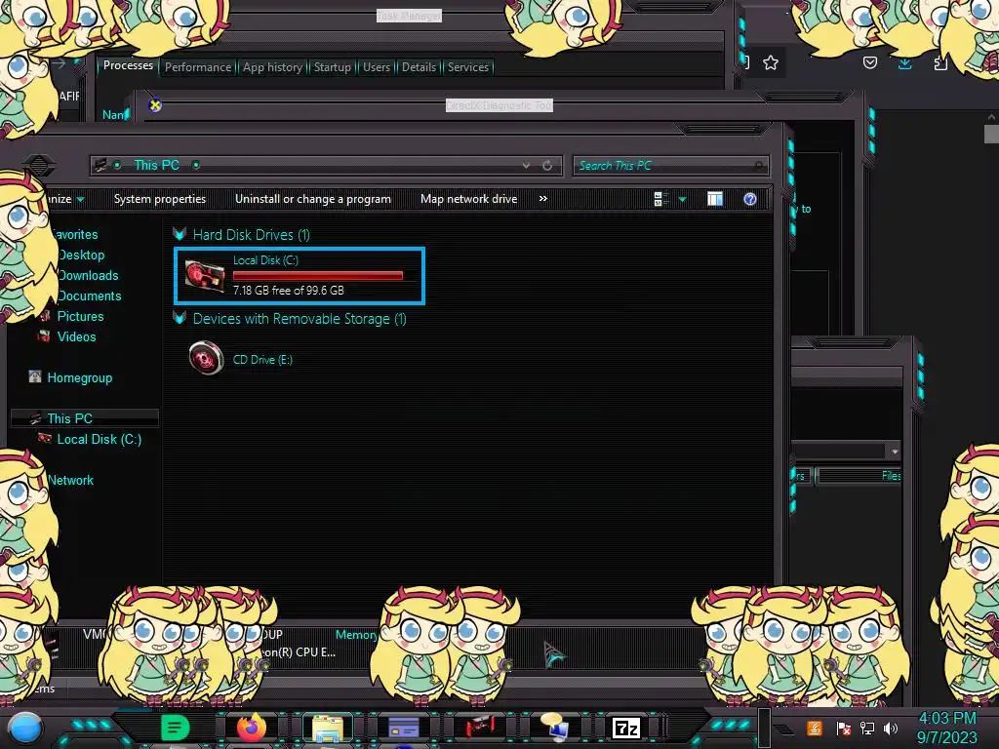Screen dimensions: 999x749
Task: Show more commands with the double chevron
Action: 542,199
